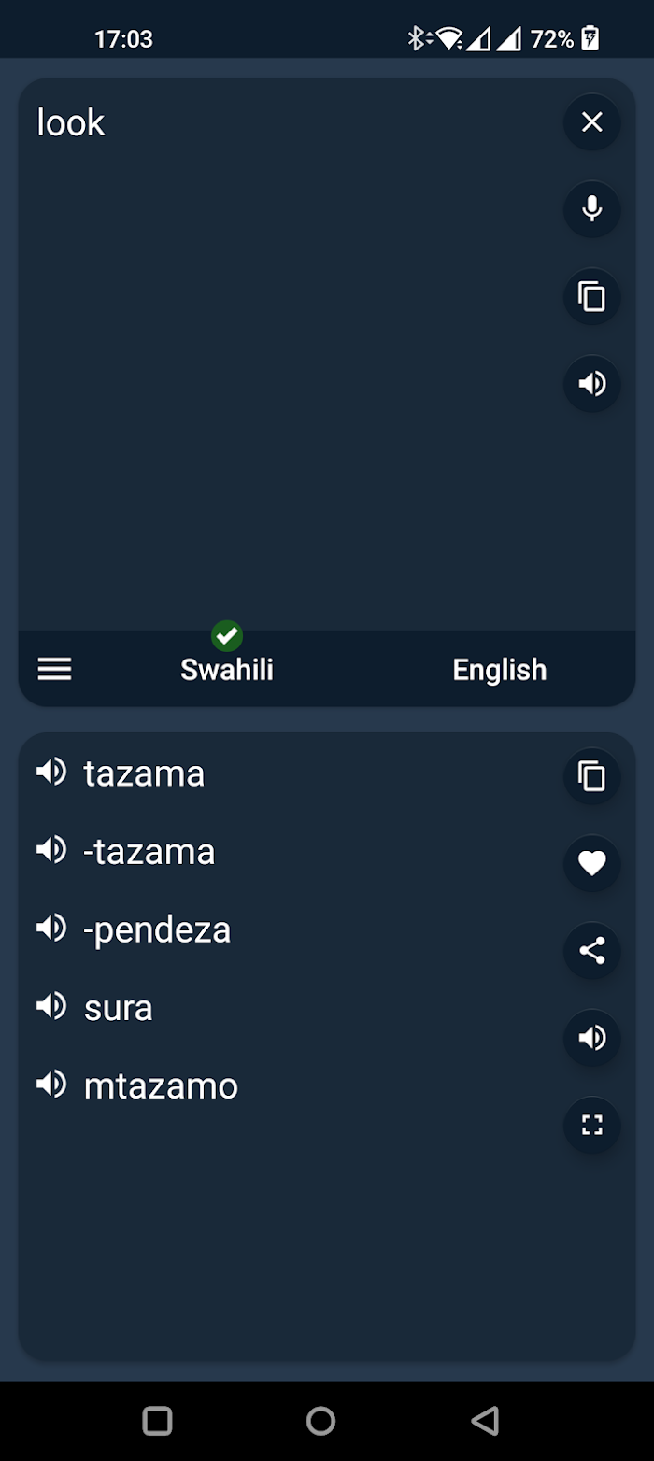Play audio of the full translation
Viewport: 654px width, 1461px height.
click(x=592, y=1038)
